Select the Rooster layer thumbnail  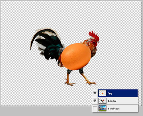click(x=102, y=101)
